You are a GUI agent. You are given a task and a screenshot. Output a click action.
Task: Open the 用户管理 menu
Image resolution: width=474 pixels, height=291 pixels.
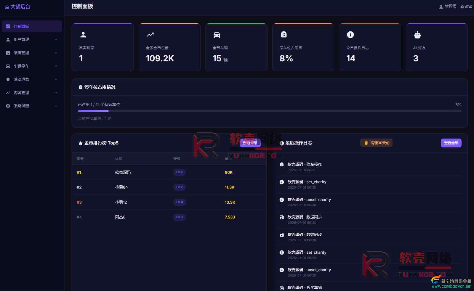tap(32, 39)
